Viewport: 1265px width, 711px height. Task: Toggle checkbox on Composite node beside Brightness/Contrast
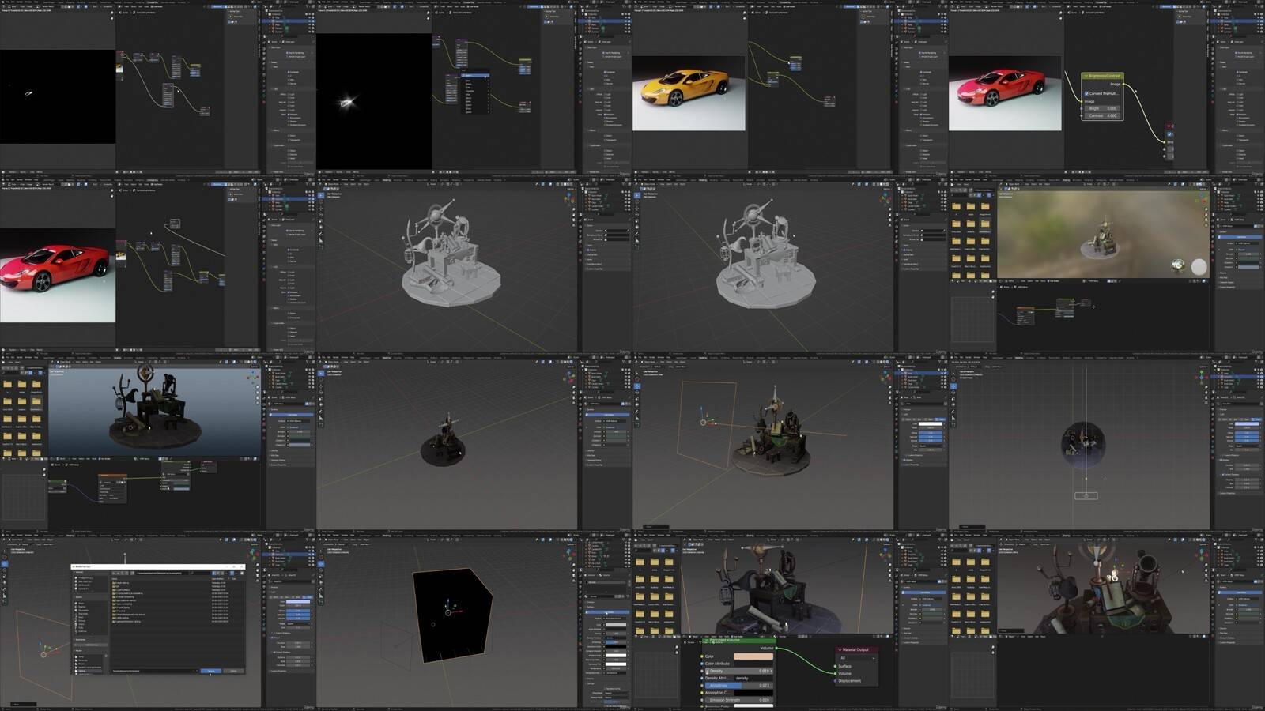click(x=1169, y=134)
